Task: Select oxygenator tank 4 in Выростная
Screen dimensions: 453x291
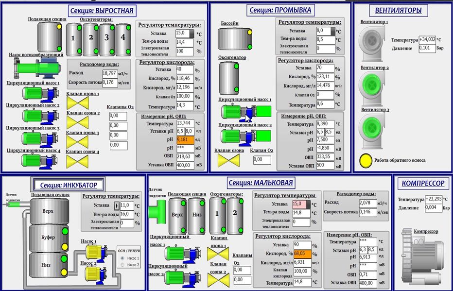Action: (x=123, y=38)
